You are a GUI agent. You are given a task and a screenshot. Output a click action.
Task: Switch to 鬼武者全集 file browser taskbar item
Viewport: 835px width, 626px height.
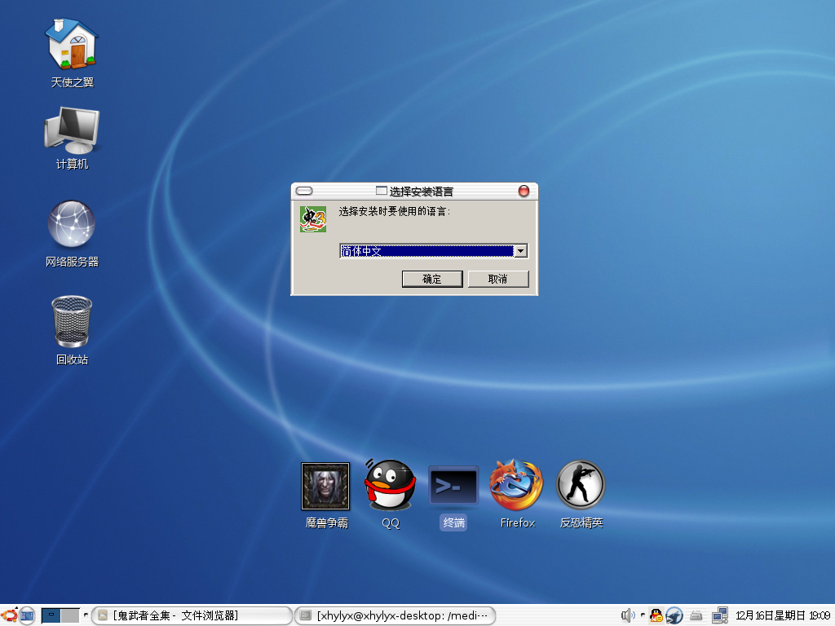pyautogui.click(x=192, y=616)
